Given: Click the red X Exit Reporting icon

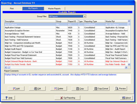Looking at the screenshot, I should 62,98.
